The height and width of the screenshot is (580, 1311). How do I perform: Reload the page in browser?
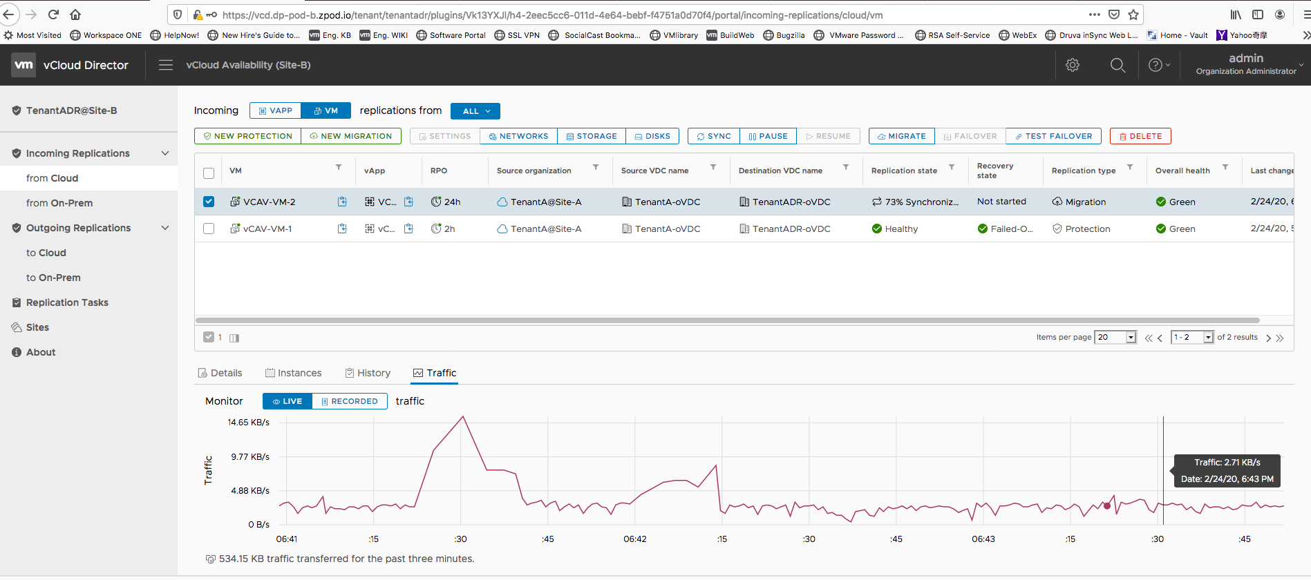[x=53, y=14]
